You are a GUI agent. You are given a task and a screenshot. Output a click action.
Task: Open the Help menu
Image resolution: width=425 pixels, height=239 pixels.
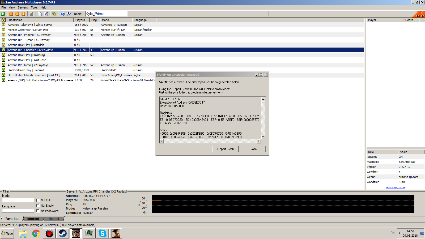click(x=44, y=7)
